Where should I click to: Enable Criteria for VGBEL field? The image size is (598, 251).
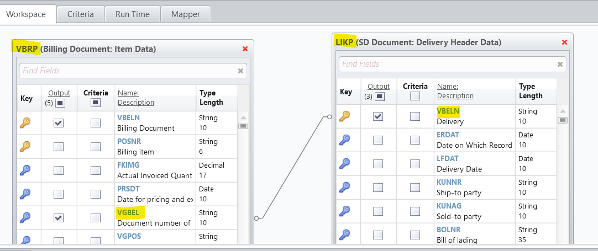(x=96, y=218)
